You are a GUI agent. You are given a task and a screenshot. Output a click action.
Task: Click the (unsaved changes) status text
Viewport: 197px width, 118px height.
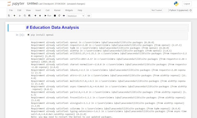point(76,4)
